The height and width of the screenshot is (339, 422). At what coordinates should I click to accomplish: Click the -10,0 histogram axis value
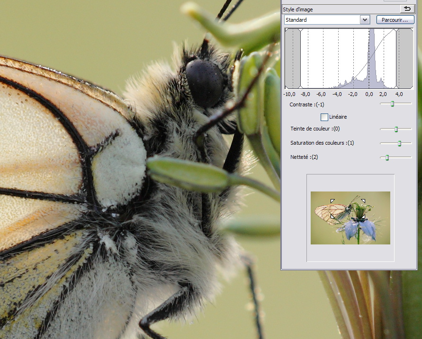point(289,94)
